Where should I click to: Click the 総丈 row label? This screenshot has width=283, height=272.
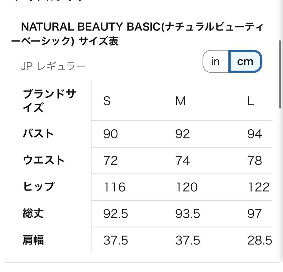pyautogui.click(x=33, y=213)
